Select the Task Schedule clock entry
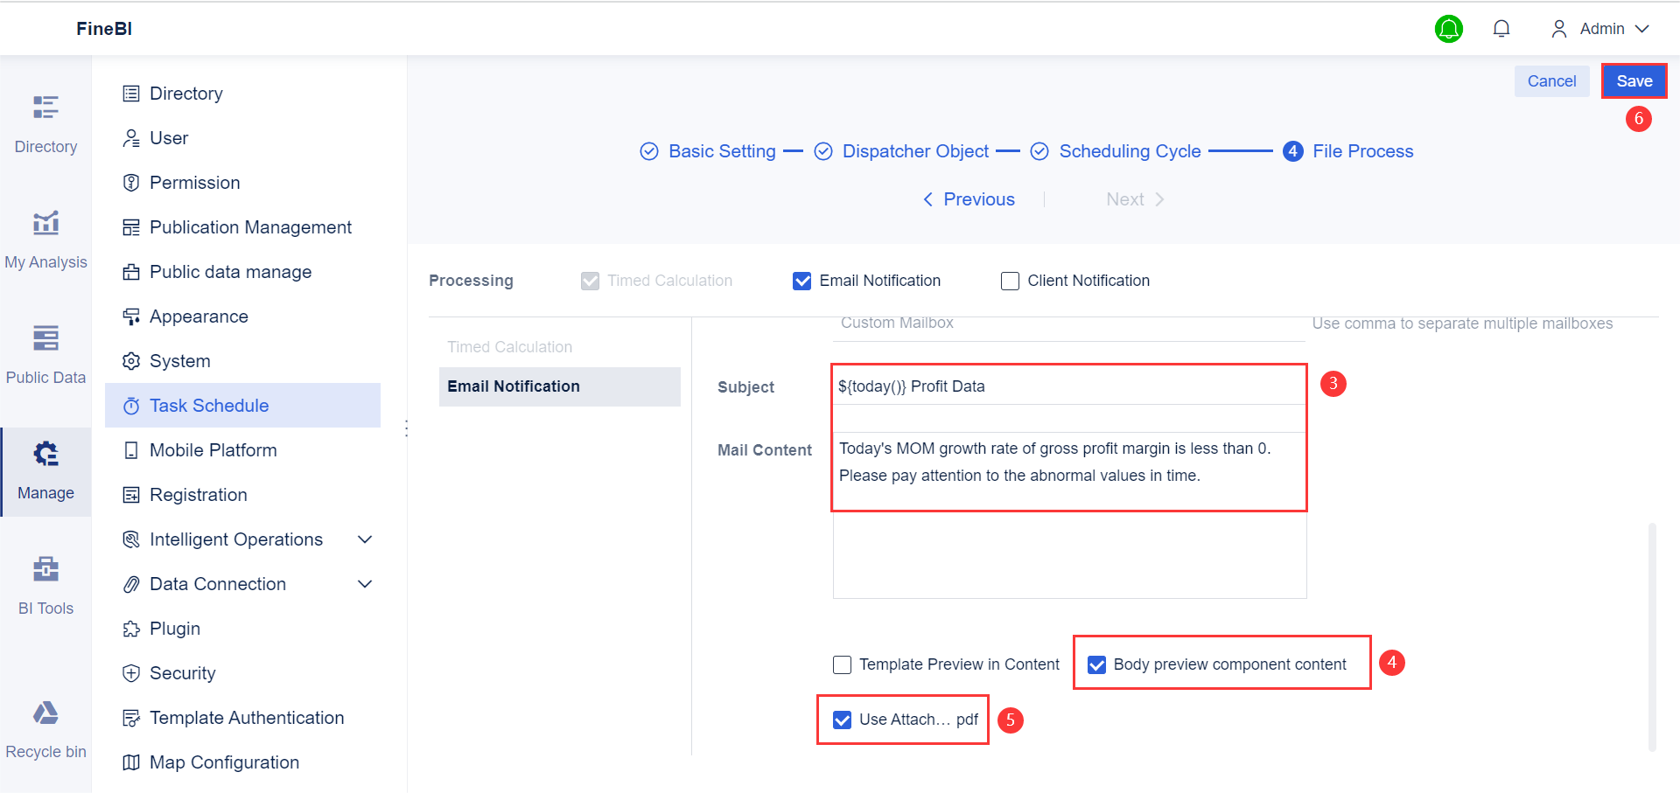 [x=243, y=406]
